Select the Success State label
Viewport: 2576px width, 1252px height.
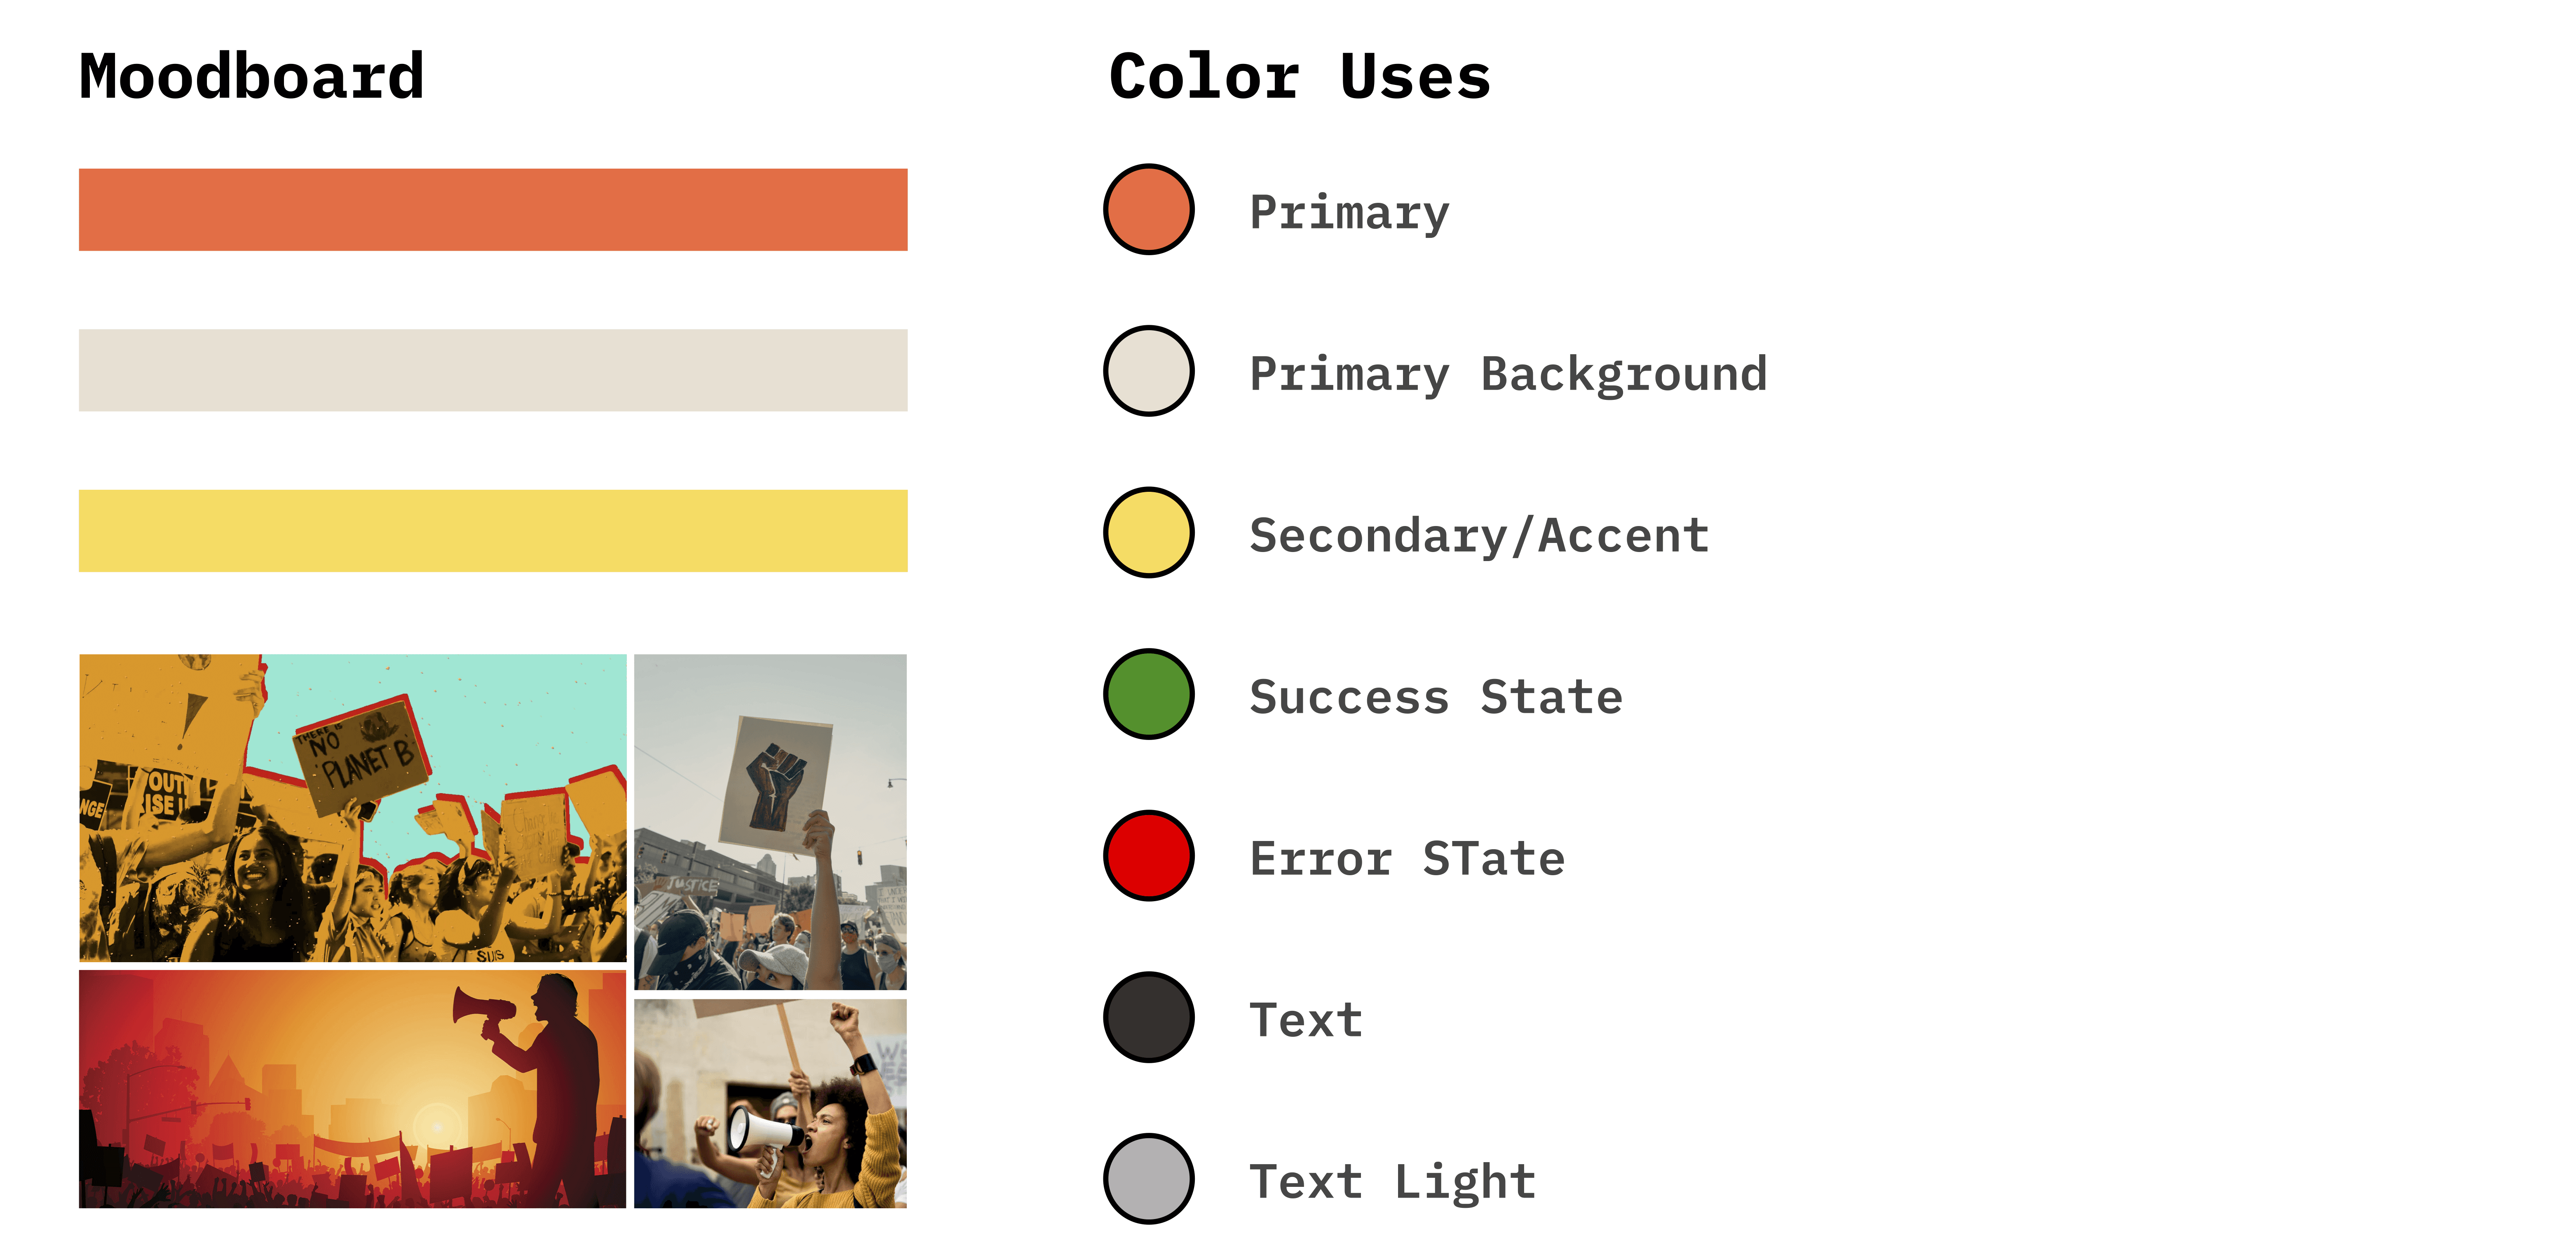1436,697
